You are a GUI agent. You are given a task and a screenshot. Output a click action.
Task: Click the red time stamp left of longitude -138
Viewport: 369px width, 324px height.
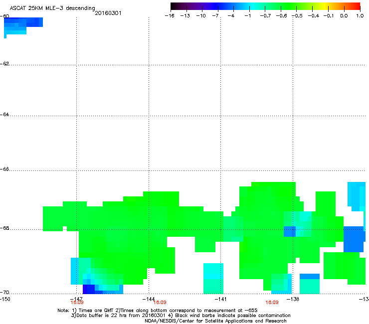[272, 303]
